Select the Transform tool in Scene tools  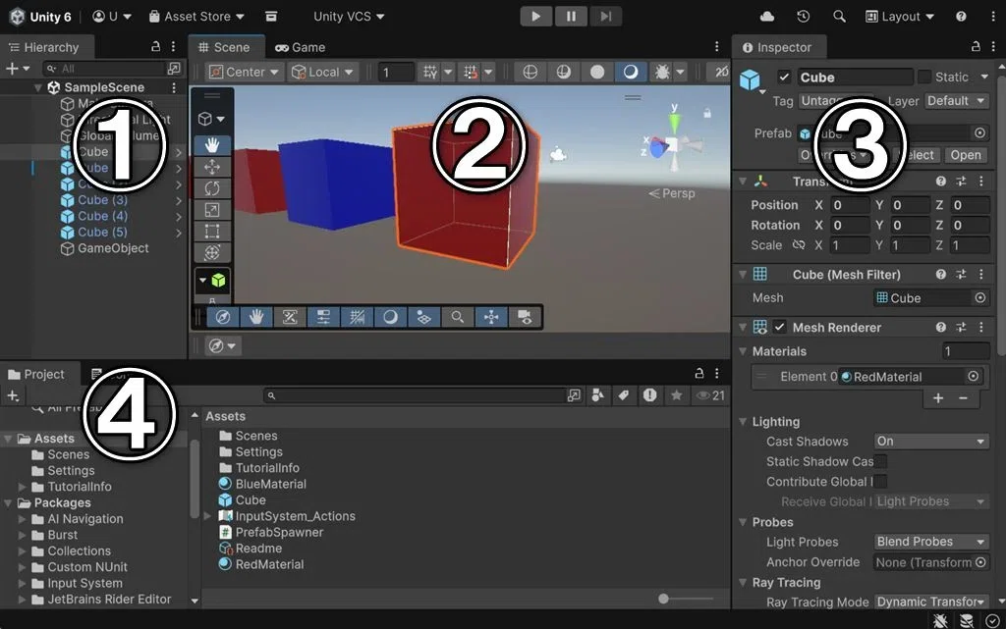pyautogui.click(x=212, y=252)
